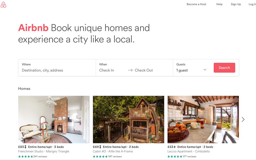The image size is (256, 160).
Task: Open the Check Out date picker
Action: (144, 70)
